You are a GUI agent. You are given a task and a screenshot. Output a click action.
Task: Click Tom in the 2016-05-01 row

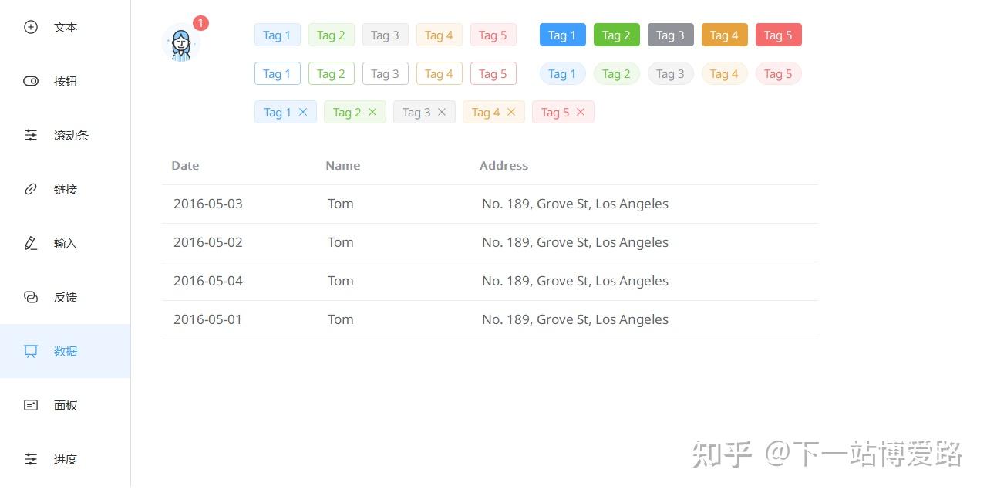341,319
